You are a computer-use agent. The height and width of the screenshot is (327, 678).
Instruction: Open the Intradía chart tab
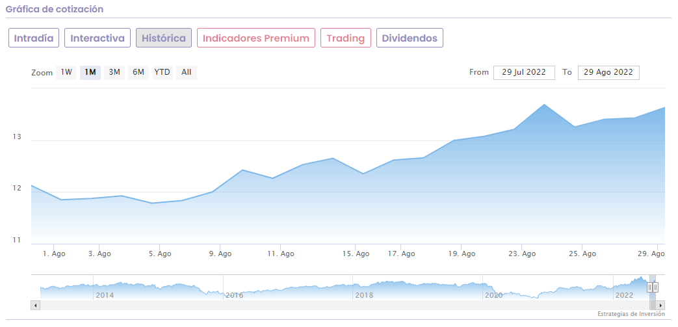pyautogui.click(x=34, y=38)
